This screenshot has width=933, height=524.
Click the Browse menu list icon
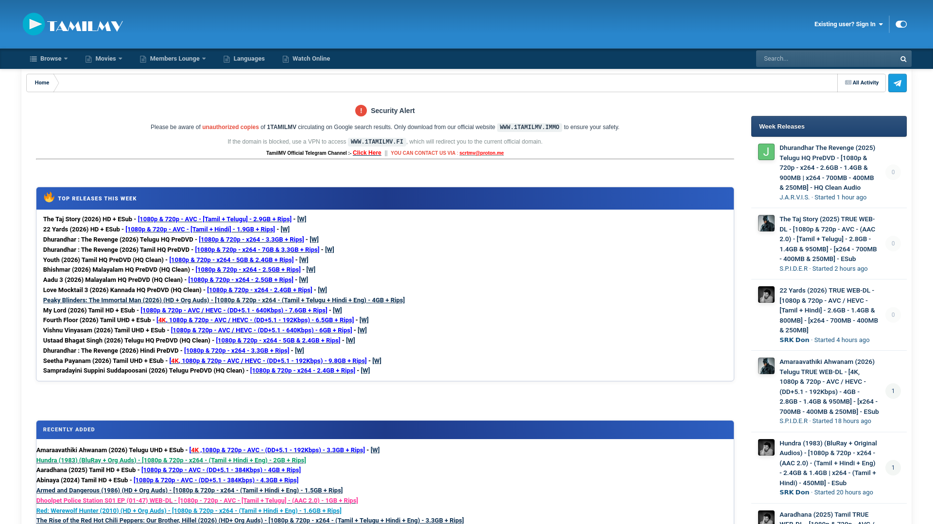pyautogui.click(x=34, y=59)
